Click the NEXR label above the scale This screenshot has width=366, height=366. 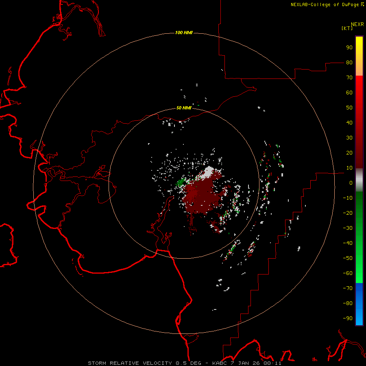click(x=357, y=24)
